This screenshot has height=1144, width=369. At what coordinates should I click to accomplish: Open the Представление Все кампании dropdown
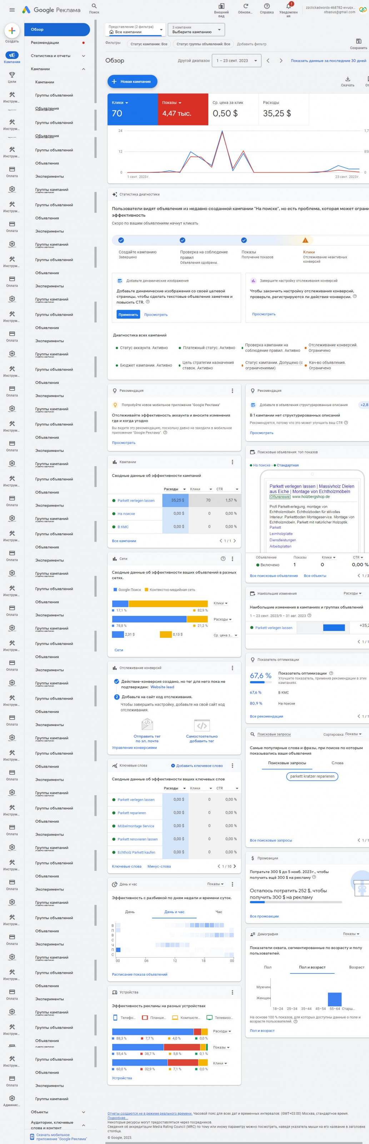click(135, 30)
